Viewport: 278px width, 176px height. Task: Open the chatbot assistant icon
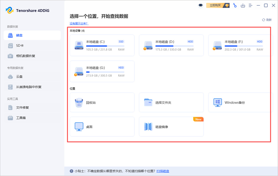click(x=201, y=5)
